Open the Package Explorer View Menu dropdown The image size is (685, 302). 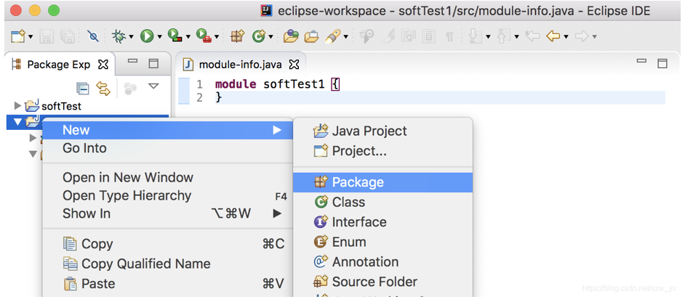point(153,86)
